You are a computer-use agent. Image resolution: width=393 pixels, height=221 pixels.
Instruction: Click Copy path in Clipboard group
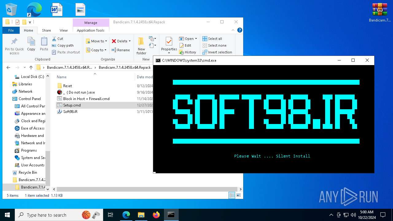coord(63,45)
